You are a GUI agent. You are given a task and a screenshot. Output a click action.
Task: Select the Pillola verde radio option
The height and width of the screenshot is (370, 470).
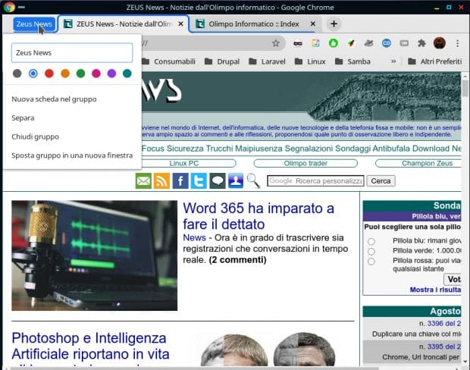point(371,251)
